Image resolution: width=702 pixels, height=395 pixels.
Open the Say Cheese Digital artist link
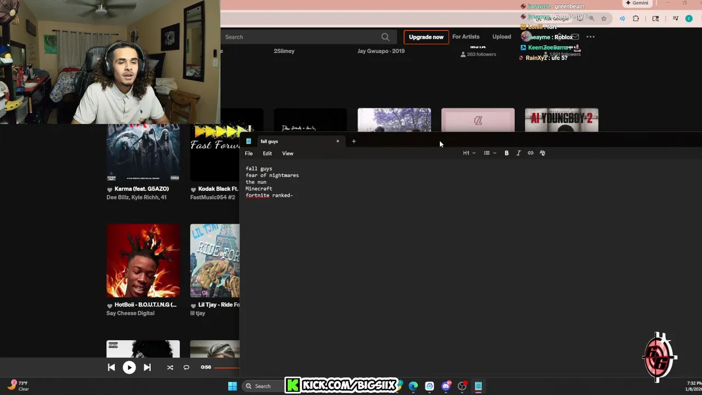click(x=131, y=313)
